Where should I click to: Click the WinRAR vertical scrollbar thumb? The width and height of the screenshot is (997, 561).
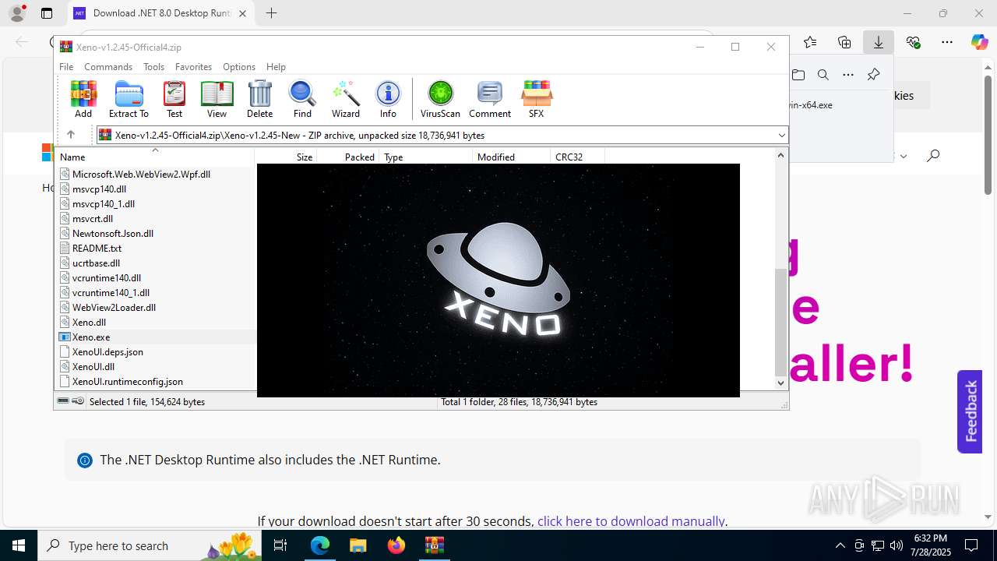pyautogui.click(x=780, y=322)
